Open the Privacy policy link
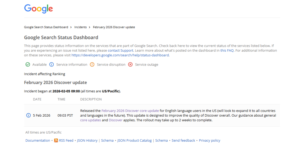This screenshot has width=302, height=156. pyautogui.click(x=209, y=141)
